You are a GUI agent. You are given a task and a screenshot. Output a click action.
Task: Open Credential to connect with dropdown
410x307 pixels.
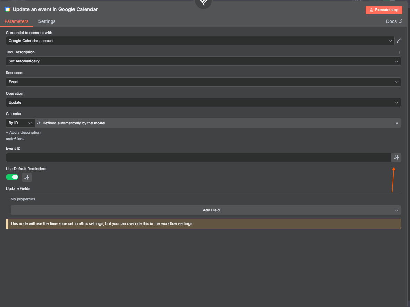point(200,41)
